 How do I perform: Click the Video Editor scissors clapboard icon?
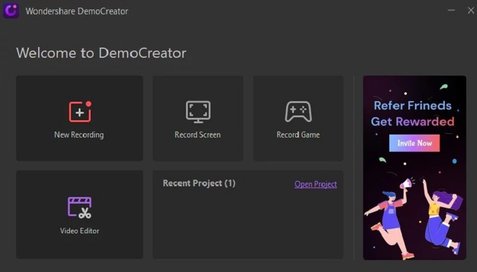(79, 208)
